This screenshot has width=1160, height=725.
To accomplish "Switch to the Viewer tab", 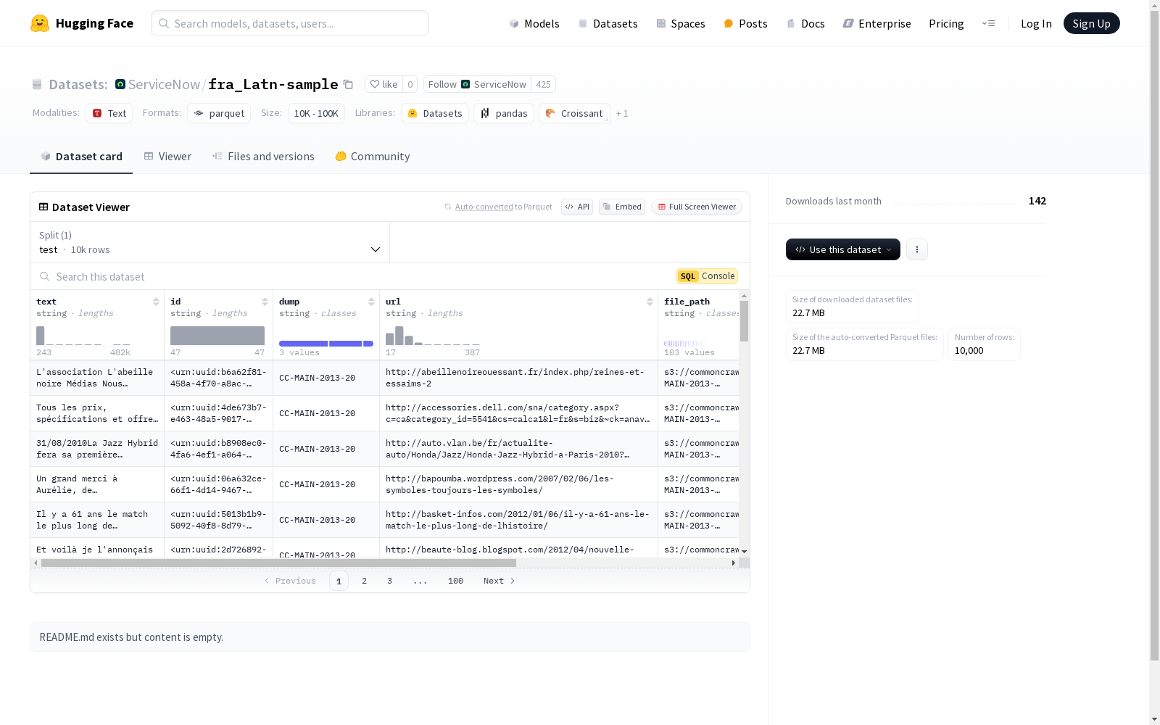I will tap(167, 156).
